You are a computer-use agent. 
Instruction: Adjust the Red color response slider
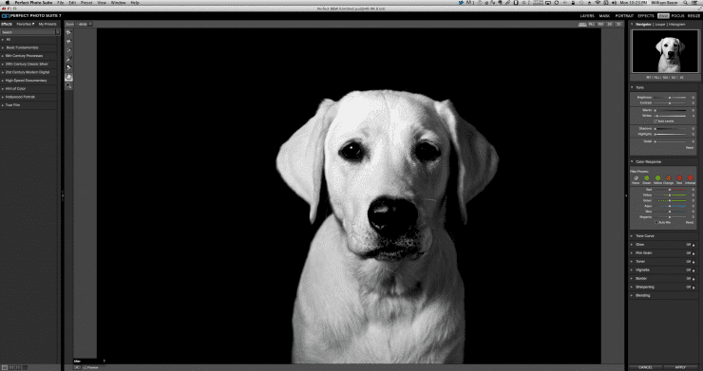click(x=670, y=190)
